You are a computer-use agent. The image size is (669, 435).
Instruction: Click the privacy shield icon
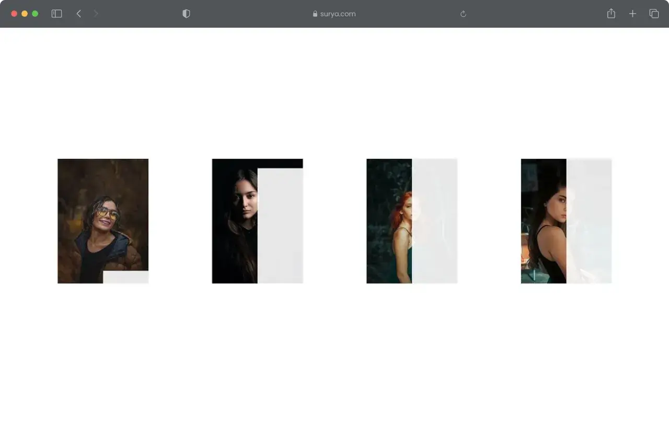(x=186, y=14)
